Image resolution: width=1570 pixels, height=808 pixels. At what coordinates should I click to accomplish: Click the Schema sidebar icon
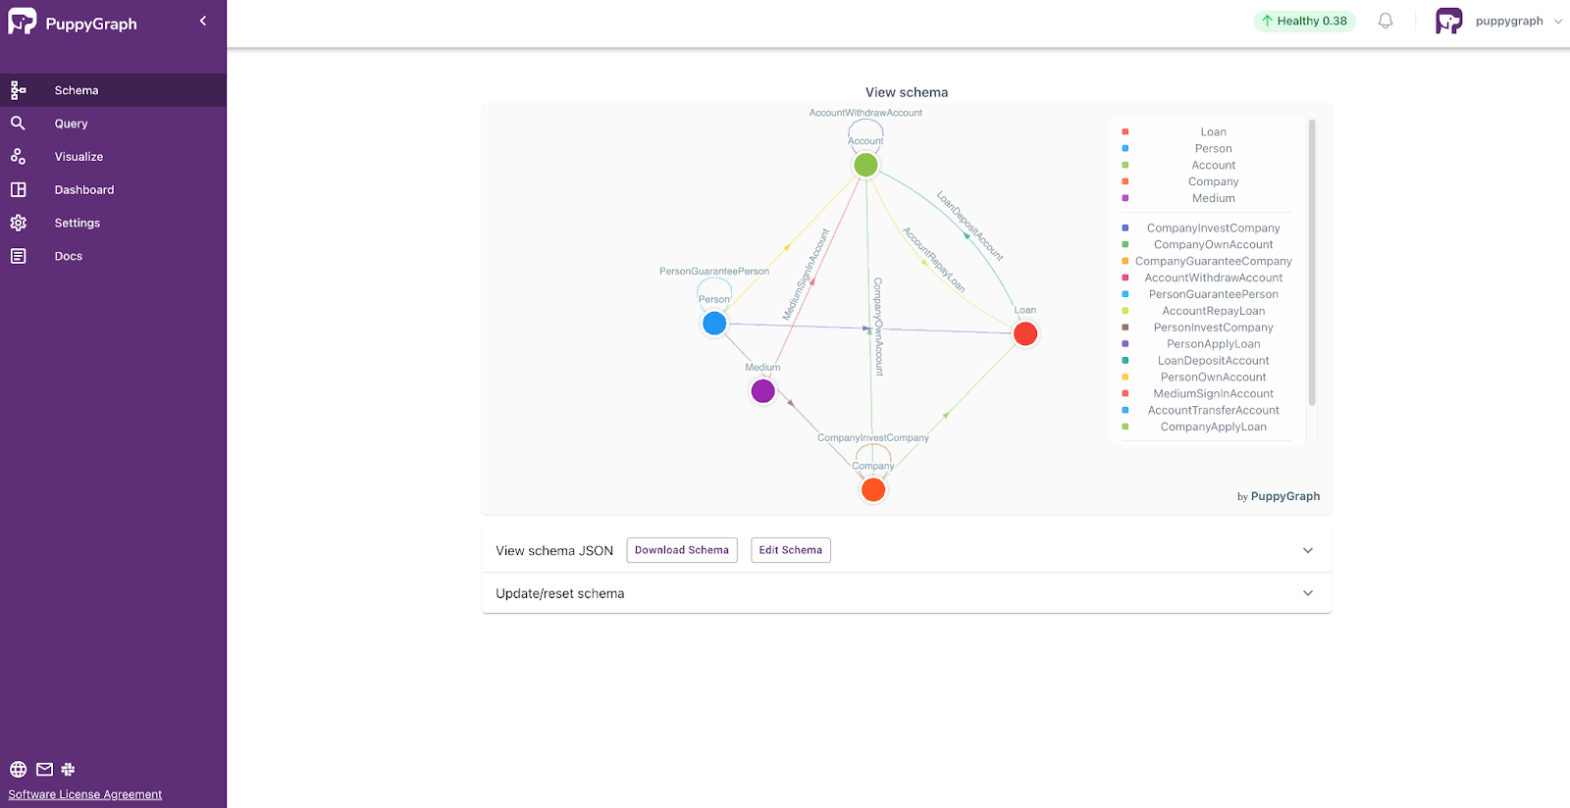[18, 90]
